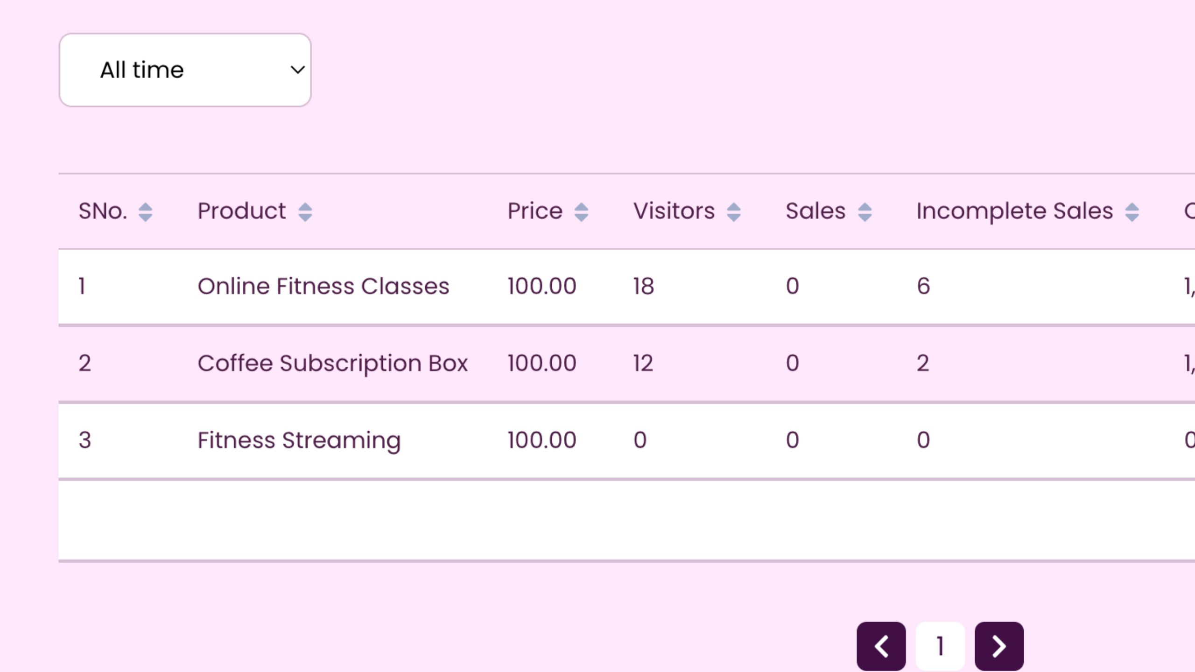Go to the previous page with left arrow
This screenshot has width=1195, height=672.
click(881, 646)
